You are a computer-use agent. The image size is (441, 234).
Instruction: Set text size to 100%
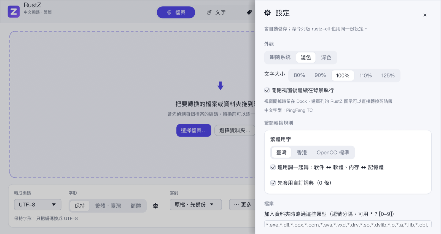coord(343,75)
